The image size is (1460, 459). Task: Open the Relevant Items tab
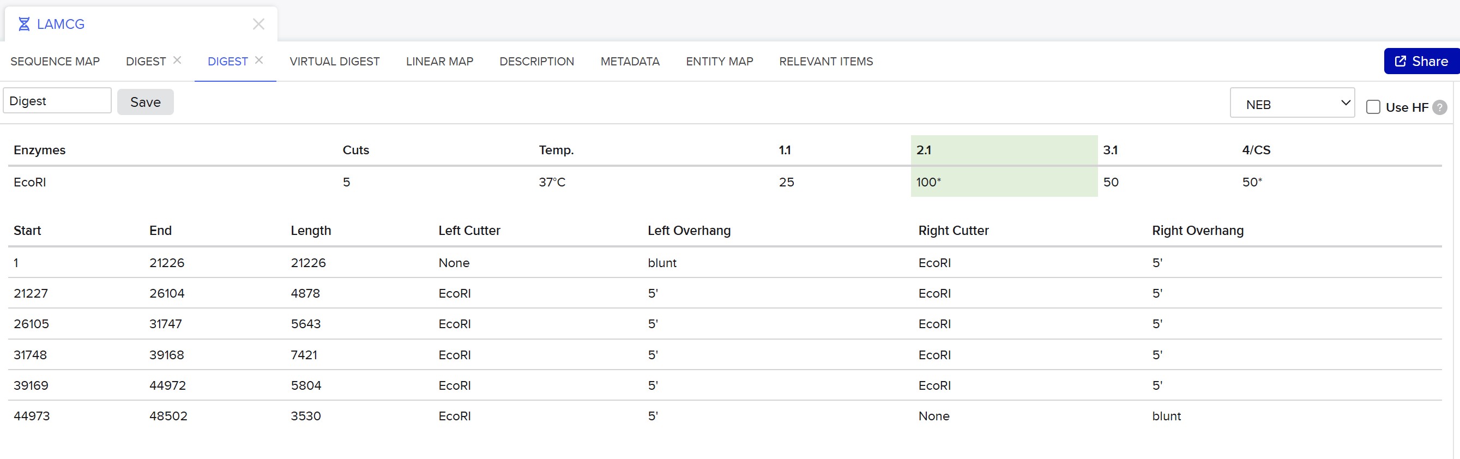tap(826, 61)
